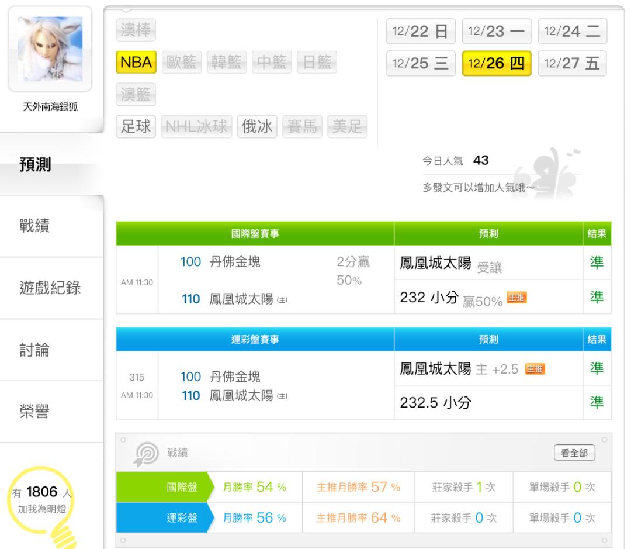Open the 美足 category
The image size is (631, 549).
(x=347, y=126)
